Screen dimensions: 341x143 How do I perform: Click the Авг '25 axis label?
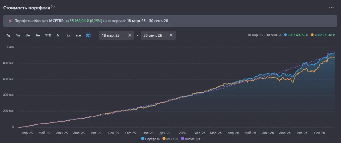[x=96, y=133]
